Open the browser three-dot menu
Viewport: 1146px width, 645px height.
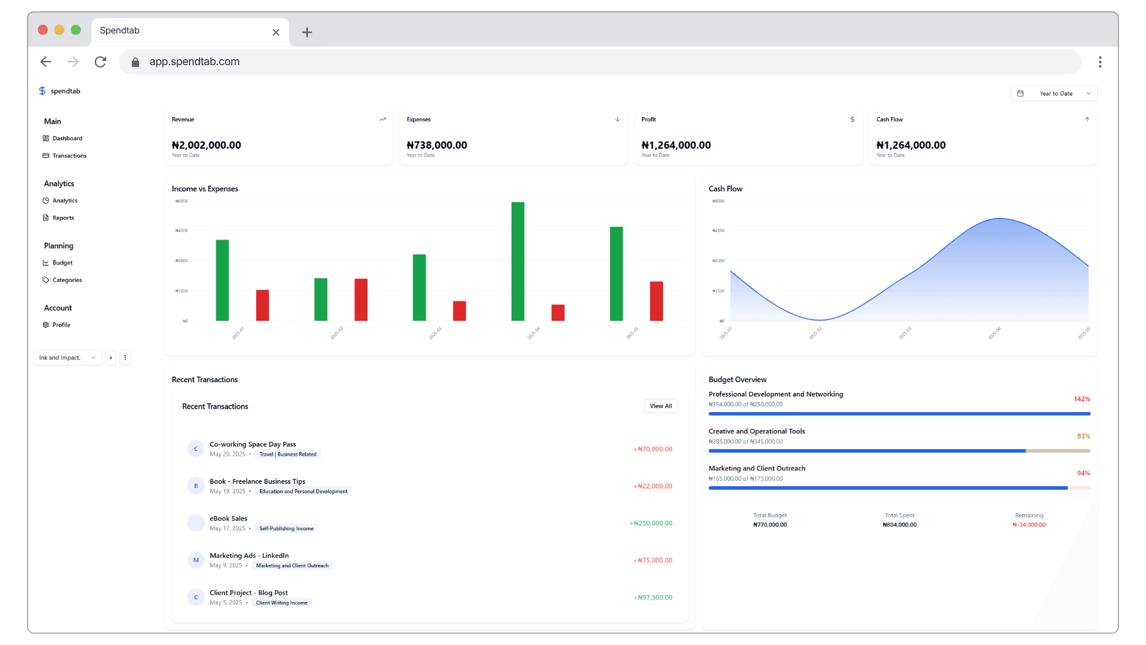(x=1099, y=62)
